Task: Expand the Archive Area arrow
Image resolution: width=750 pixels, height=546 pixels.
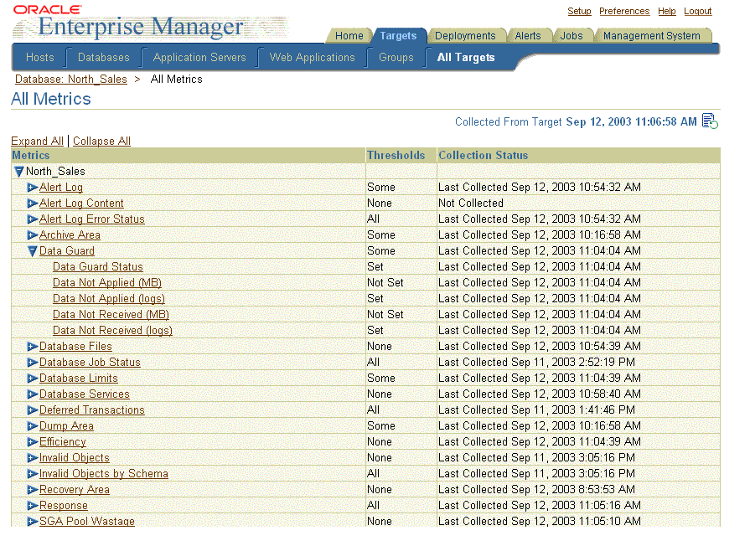Action: [x=33, y=235]
